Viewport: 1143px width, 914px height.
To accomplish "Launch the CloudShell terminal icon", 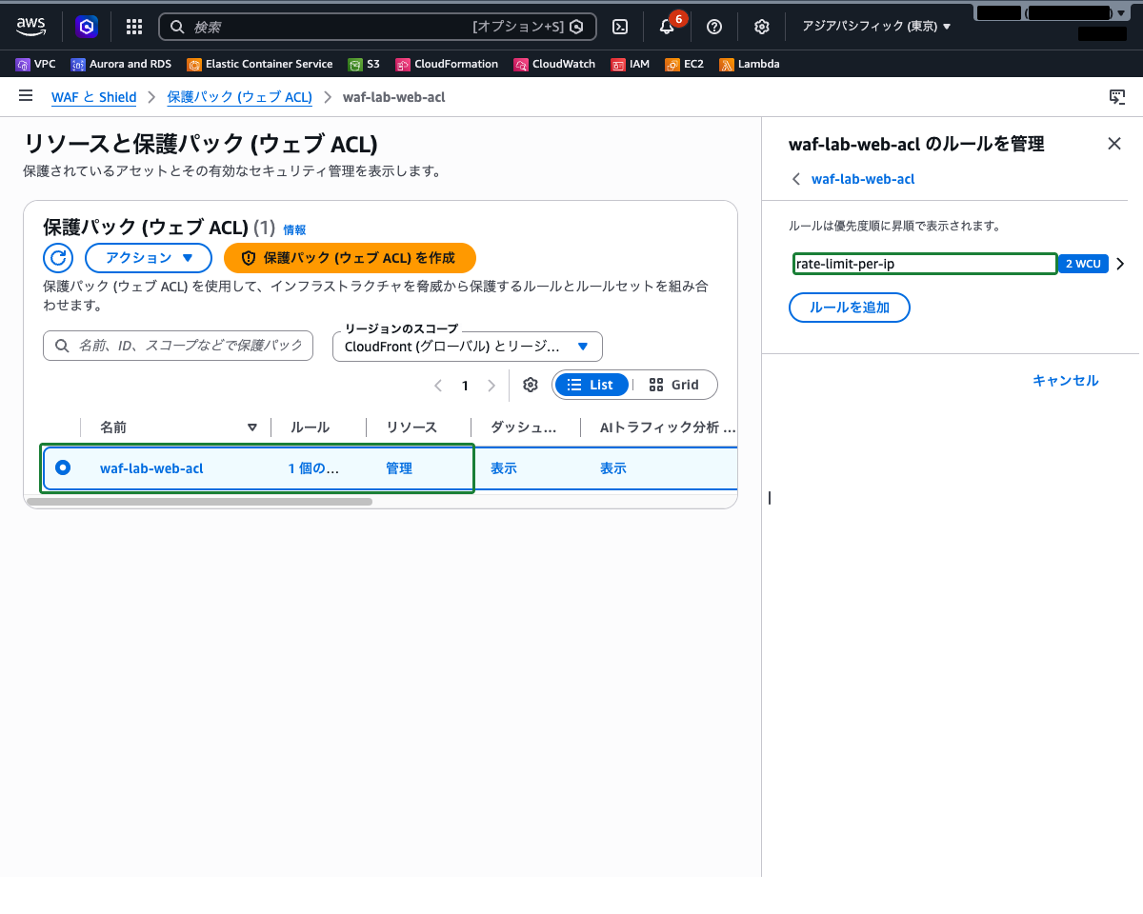I will click(x=620, y=27).
